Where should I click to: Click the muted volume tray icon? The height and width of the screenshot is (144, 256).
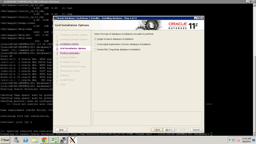coord(238,140)
